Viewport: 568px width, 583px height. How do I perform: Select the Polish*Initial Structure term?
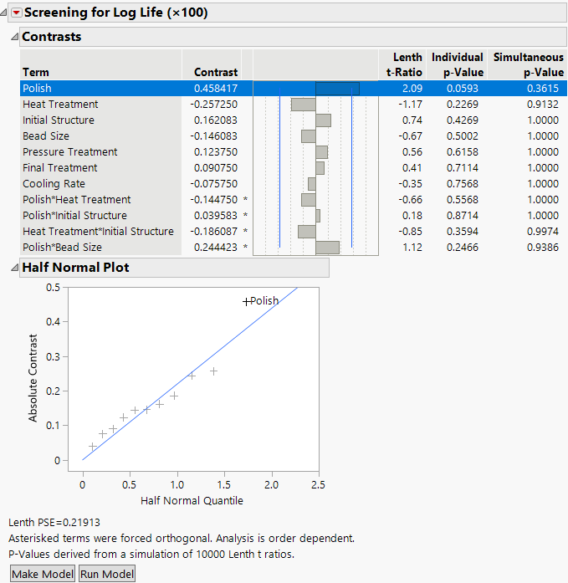point(74,216)
